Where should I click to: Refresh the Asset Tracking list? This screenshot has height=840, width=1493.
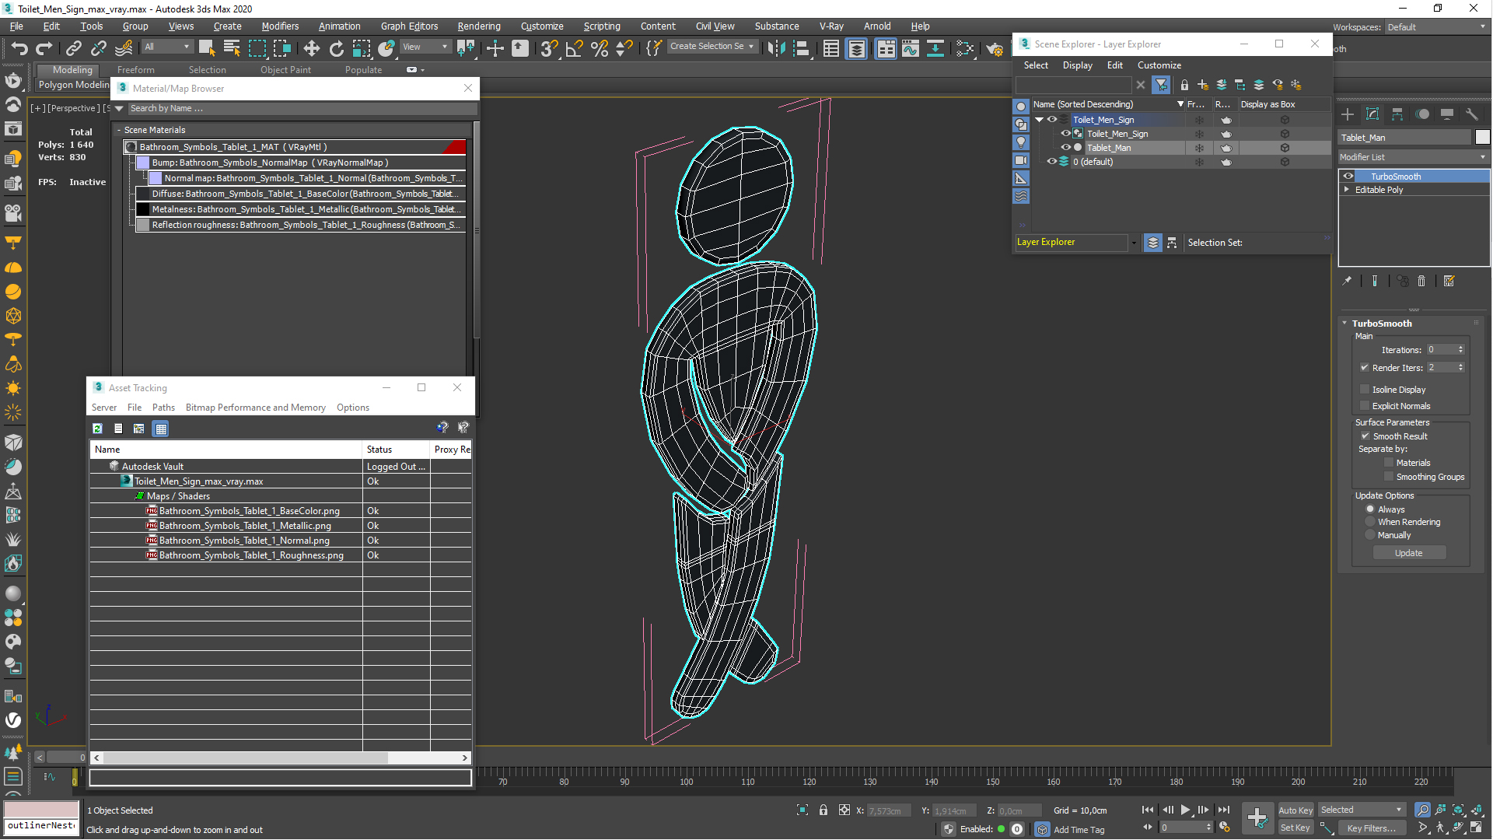(97, 429)
